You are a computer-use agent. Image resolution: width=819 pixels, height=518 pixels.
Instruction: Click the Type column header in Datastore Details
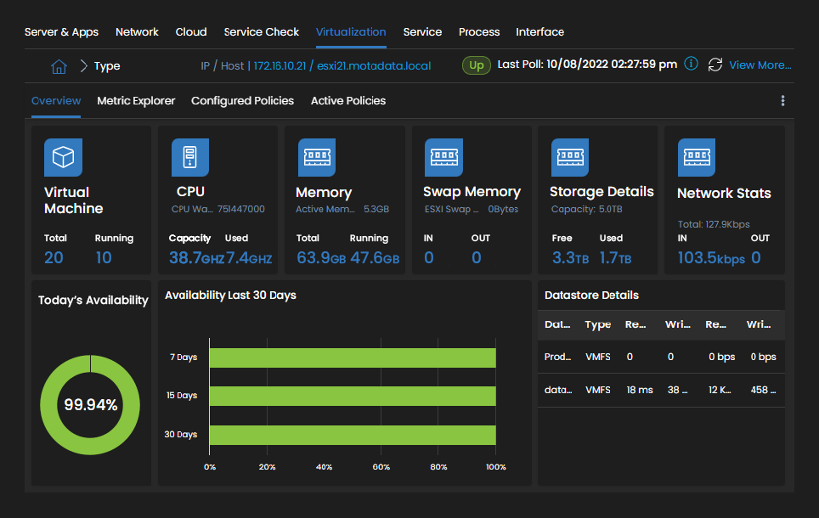[x=598, y=324]
